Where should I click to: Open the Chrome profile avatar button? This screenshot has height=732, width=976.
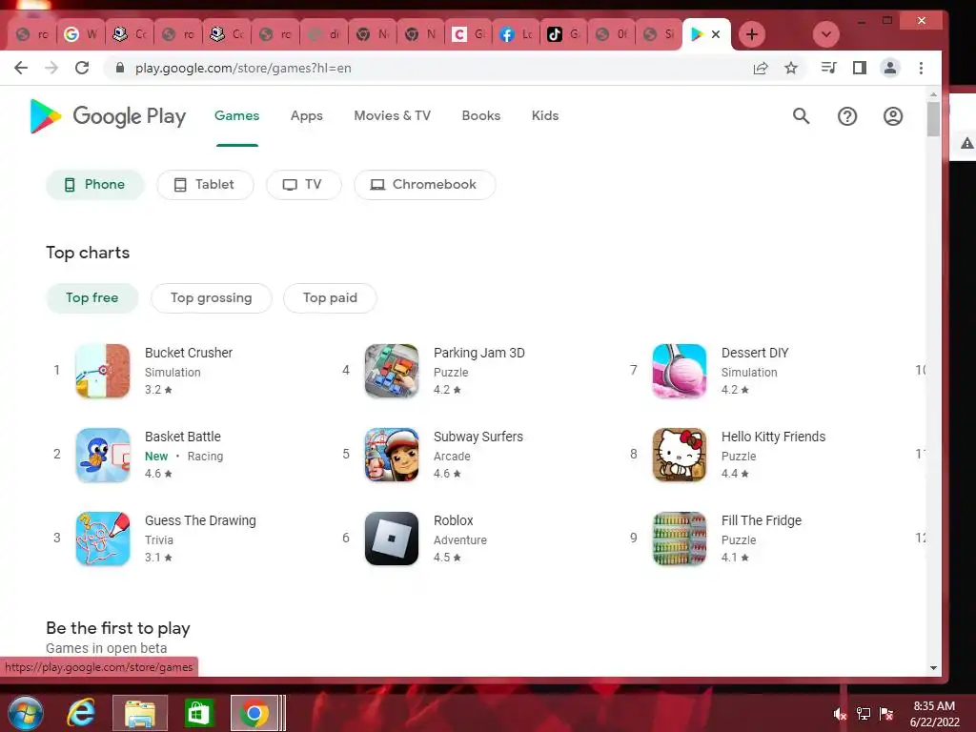point(890,68)
